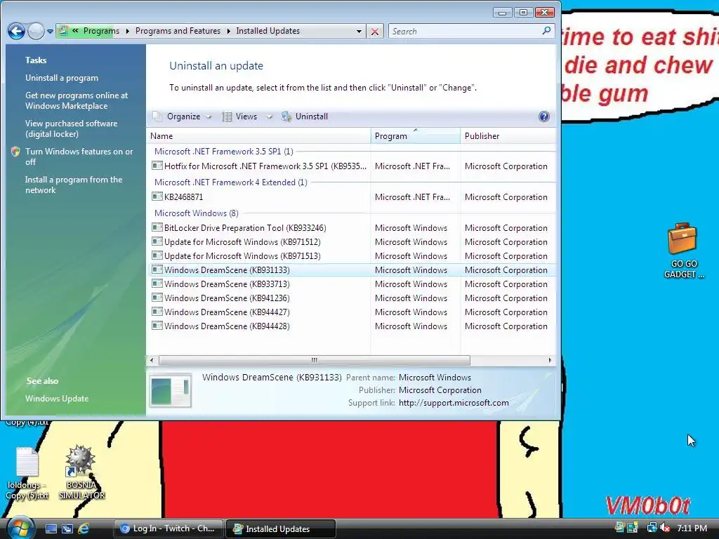Open the recent pages dropdown arrow
This screenshot has height=539, width=719.
coord(50,32)
